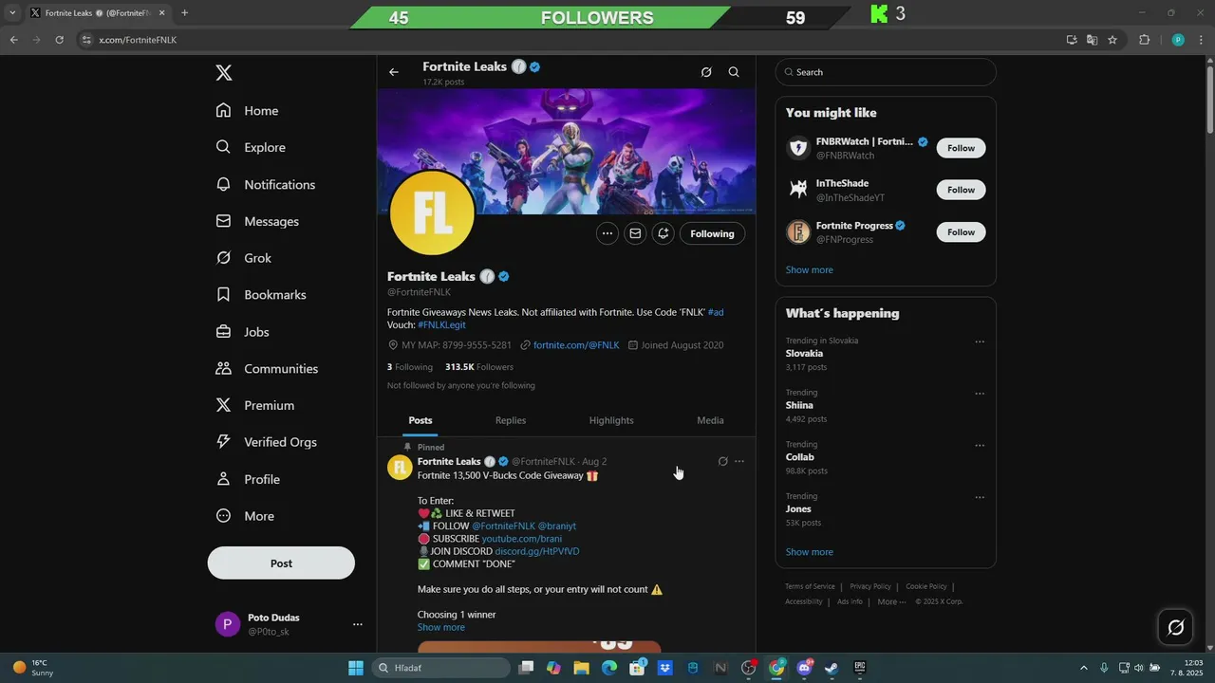Image resolution: width=1215 pixels, height=683 pixels.
Task: Open the 3 Following list
Action: 410,367
